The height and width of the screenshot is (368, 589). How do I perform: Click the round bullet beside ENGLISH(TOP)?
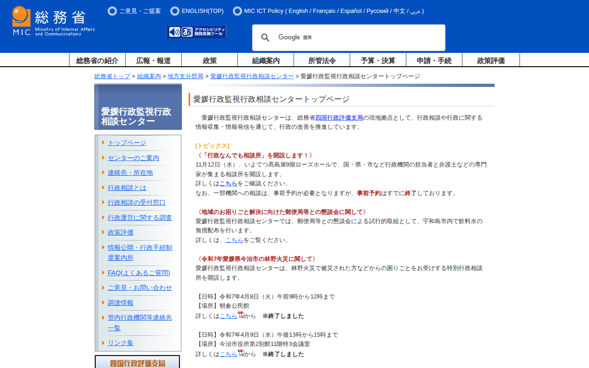(175, 11)
